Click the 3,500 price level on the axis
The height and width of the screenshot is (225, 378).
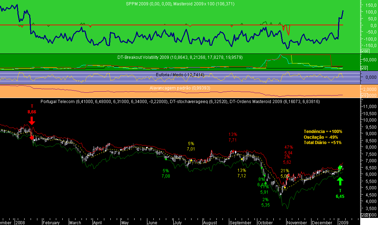[x=371, y=208]
